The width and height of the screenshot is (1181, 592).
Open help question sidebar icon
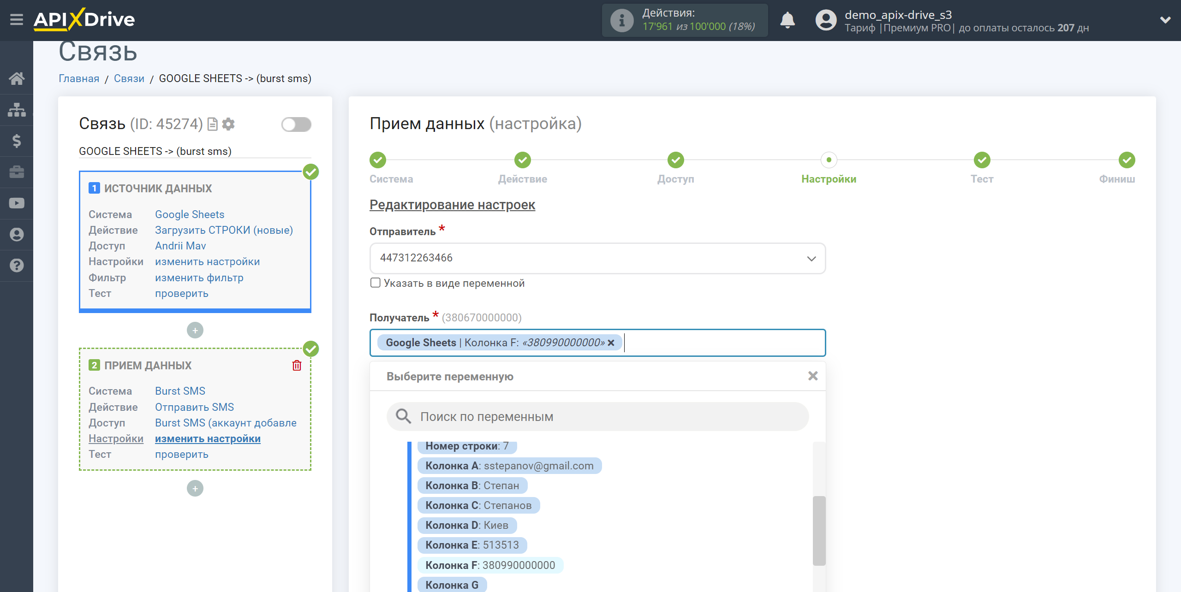coord(17,266)
